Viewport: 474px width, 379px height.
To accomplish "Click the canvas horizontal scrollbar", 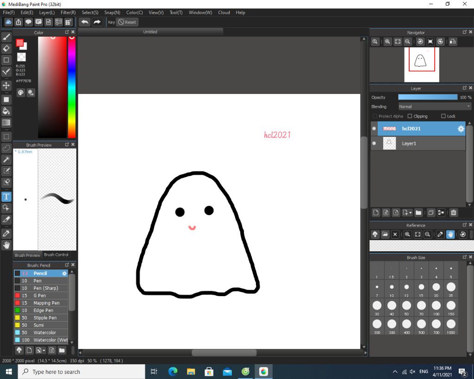I will pyautogui.click(x=224, y=353).
